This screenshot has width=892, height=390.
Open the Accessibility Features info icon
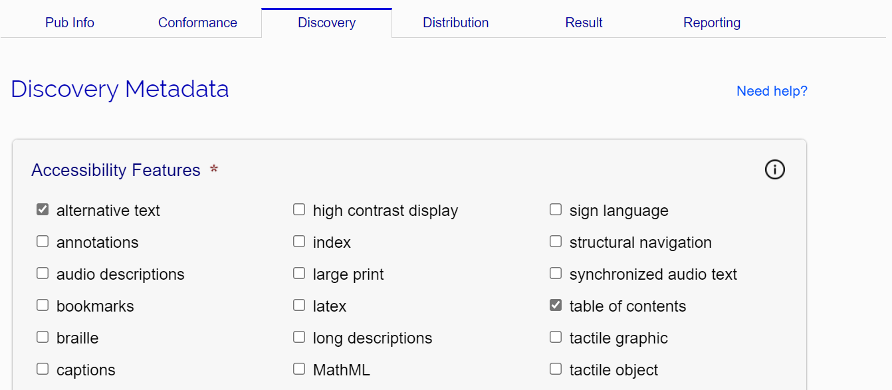tap(774, 170)
